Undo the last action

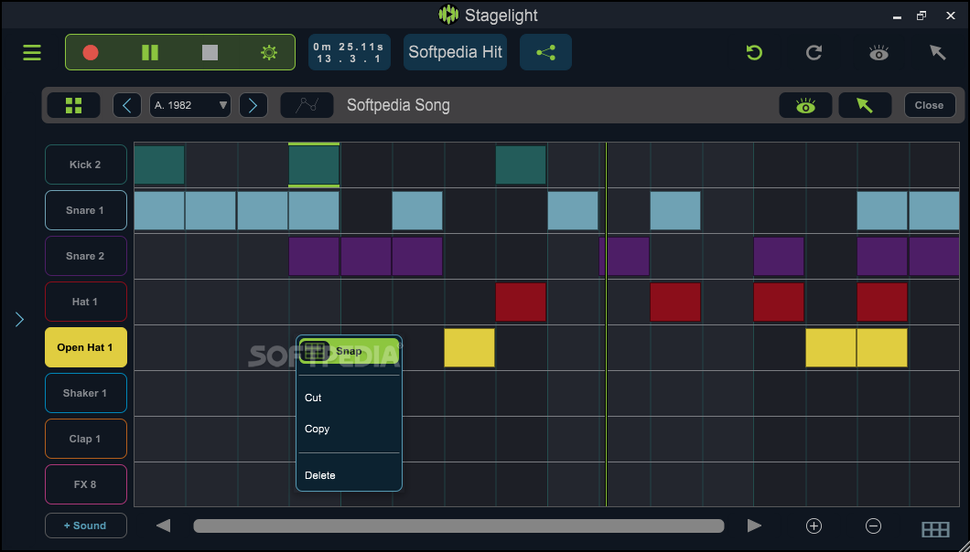tap(754, 52)
